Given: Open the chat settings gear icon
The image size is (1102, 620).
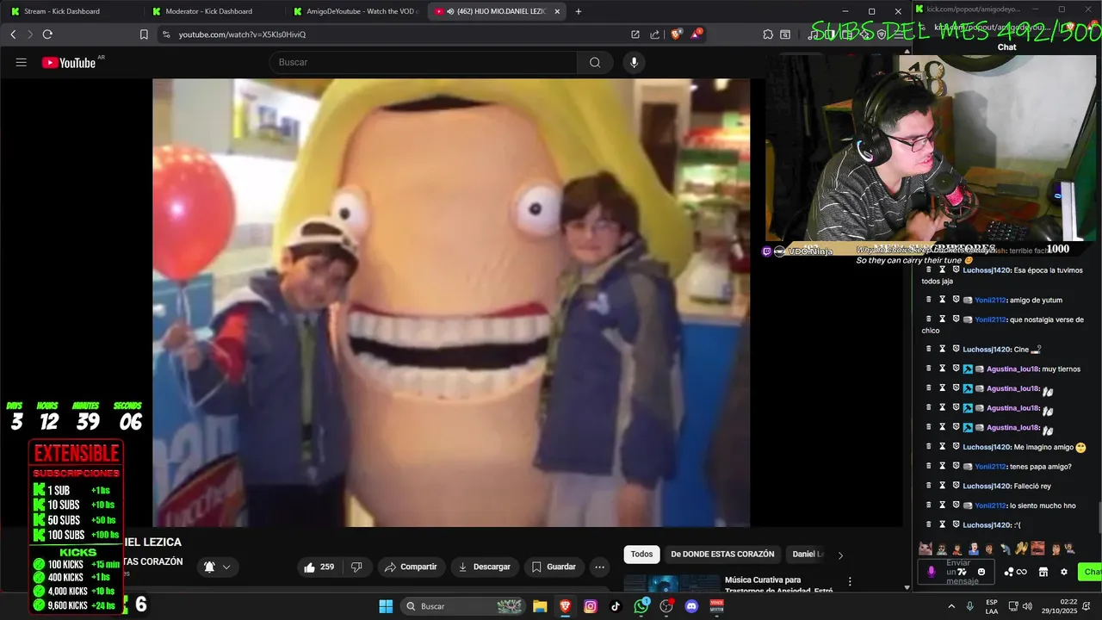Looking at the screenshot, I should click(1064, 572).
